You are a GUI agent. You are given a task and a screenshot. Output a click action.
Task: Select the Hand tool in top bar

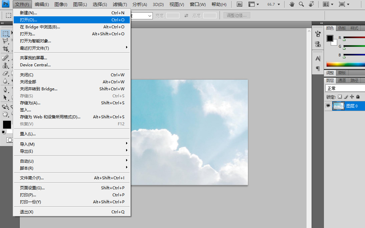(x=292, y=4)
